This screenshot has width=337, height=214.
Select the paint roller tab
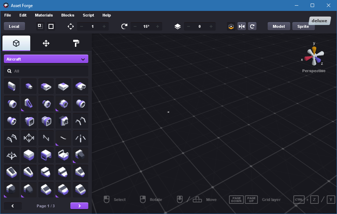point(76,43)
